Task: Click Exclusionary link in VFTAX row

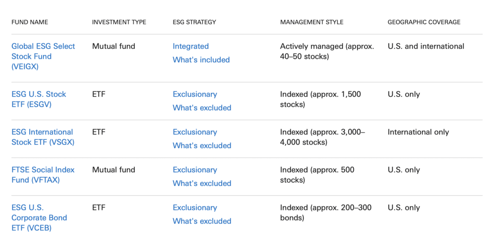Action: (x=195, y=170)
